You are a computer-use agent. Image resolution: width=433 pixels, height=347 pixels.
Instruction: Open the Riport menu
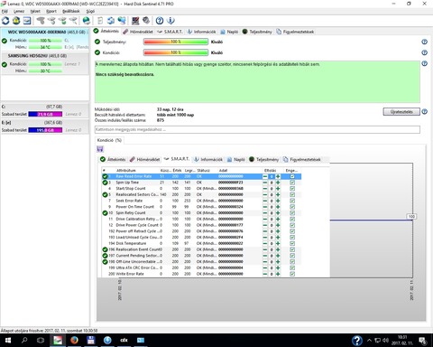(x=51, y=11)
